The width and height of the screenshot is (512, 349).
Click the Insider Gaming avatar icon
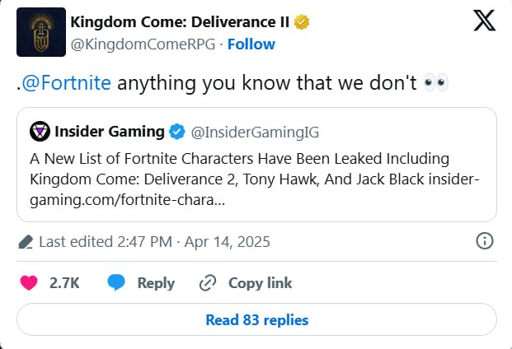coord(39,131)
